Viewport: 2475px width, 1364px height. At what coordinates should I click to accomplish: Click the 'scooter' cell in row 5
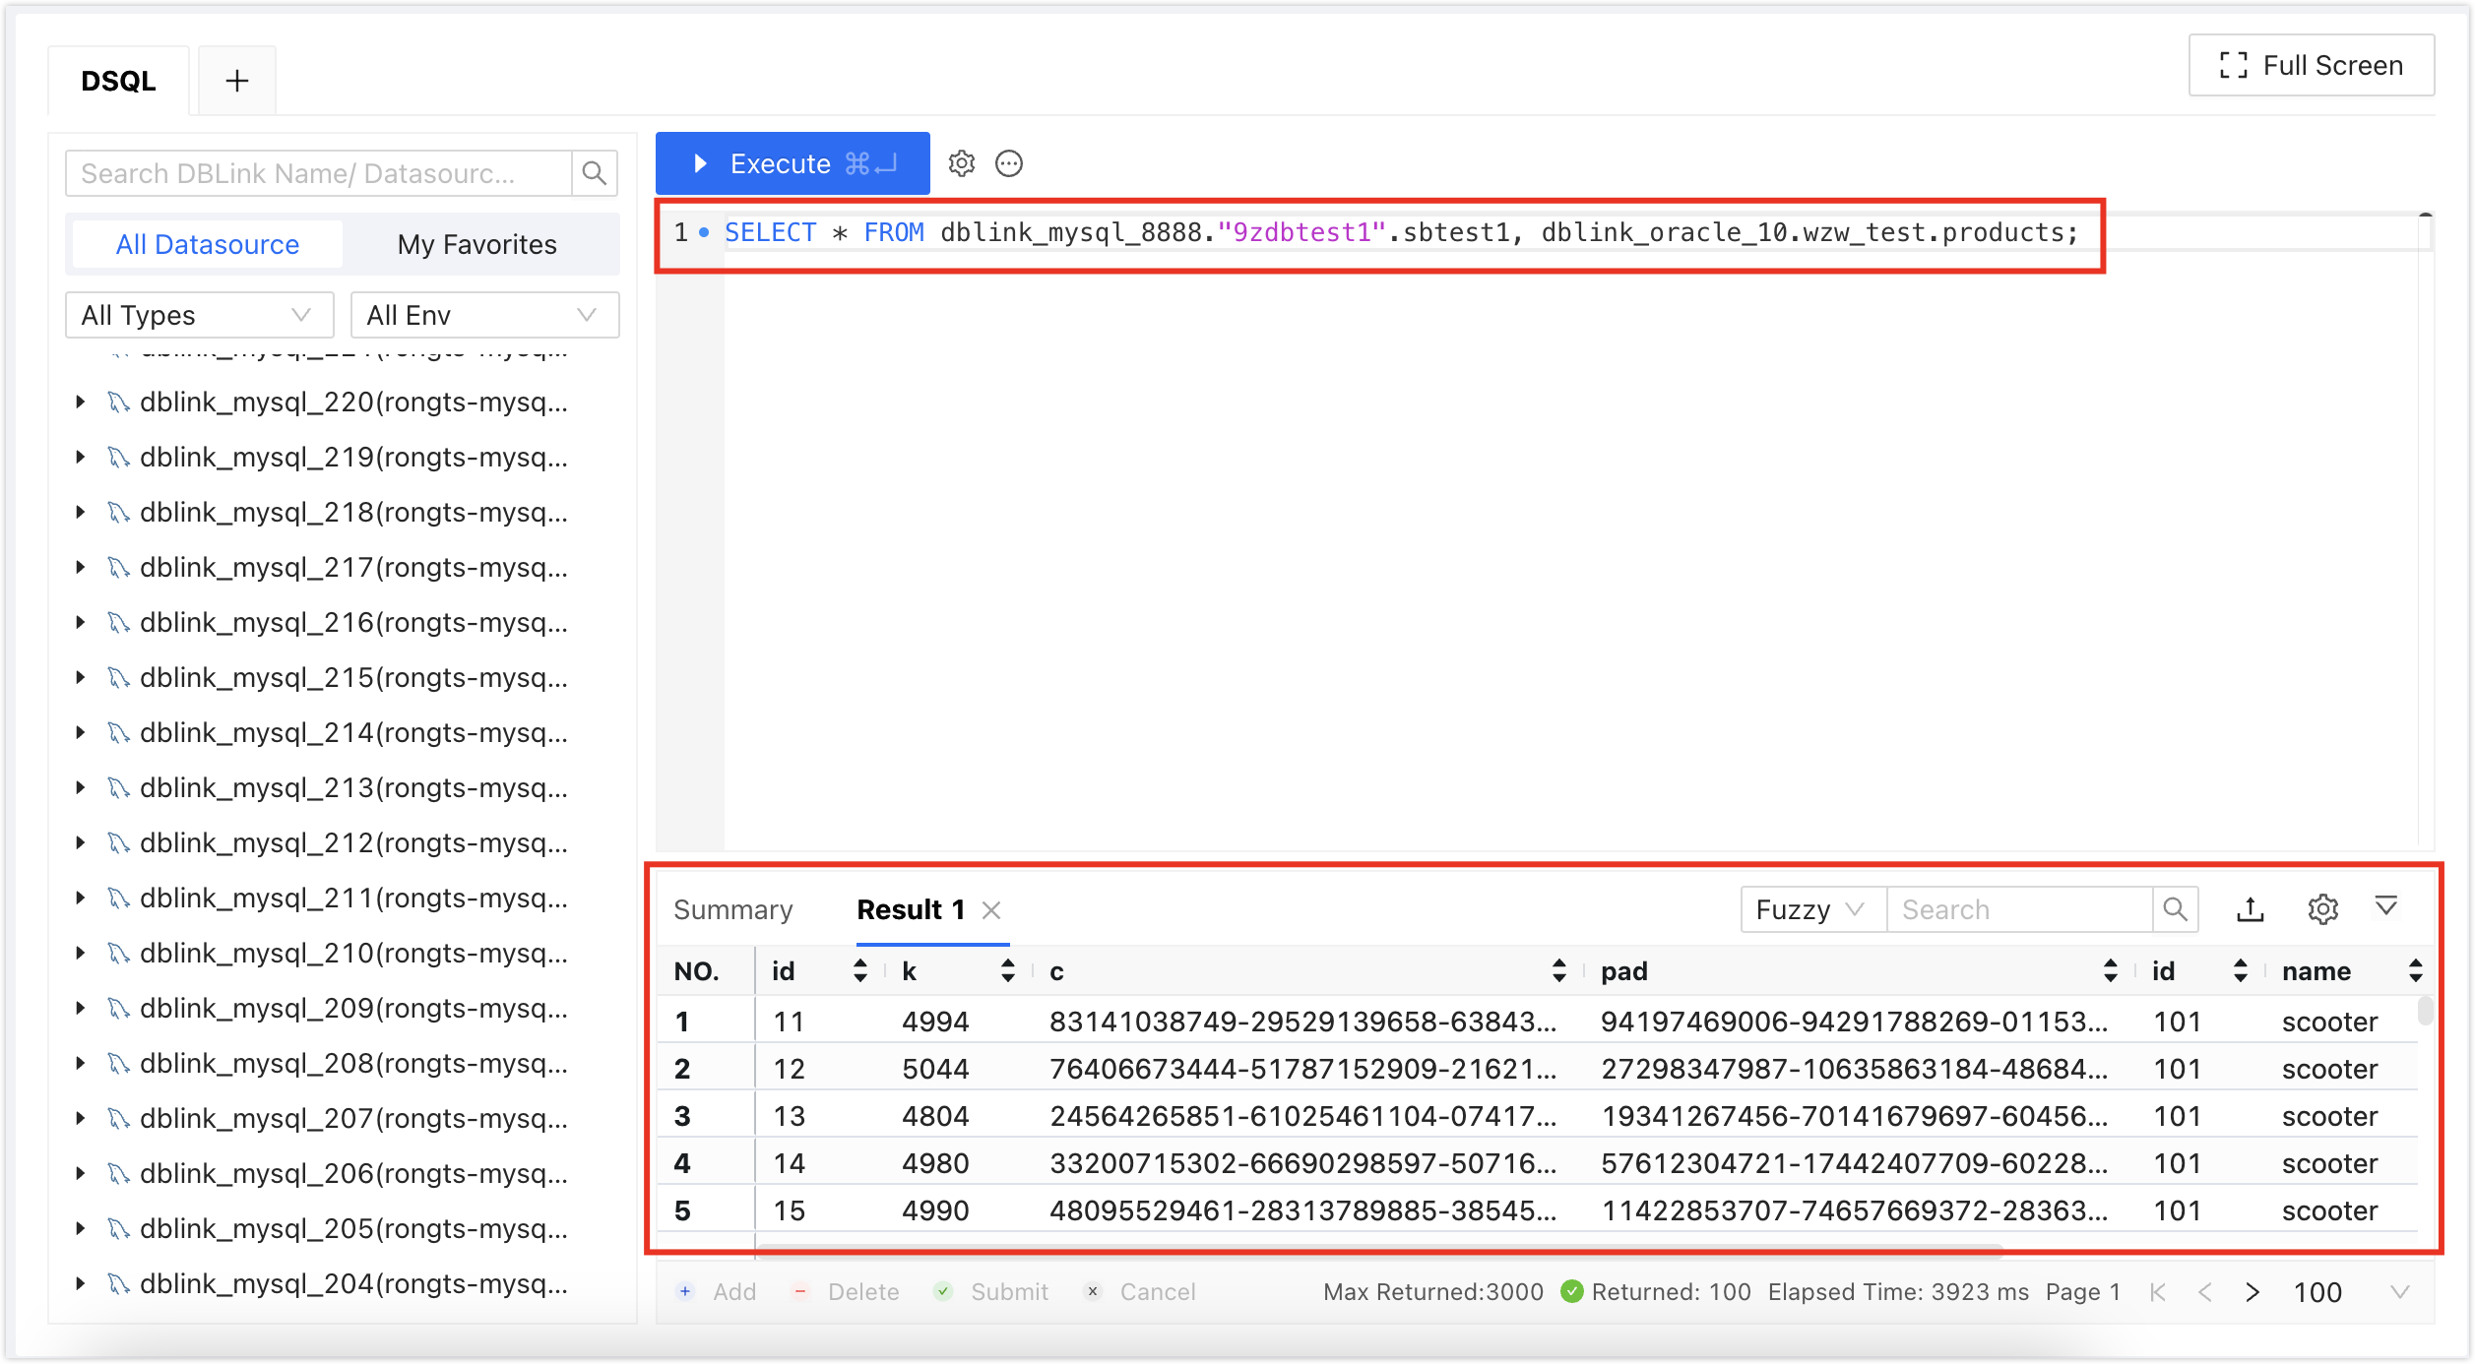click(x=2329, y=1210)
